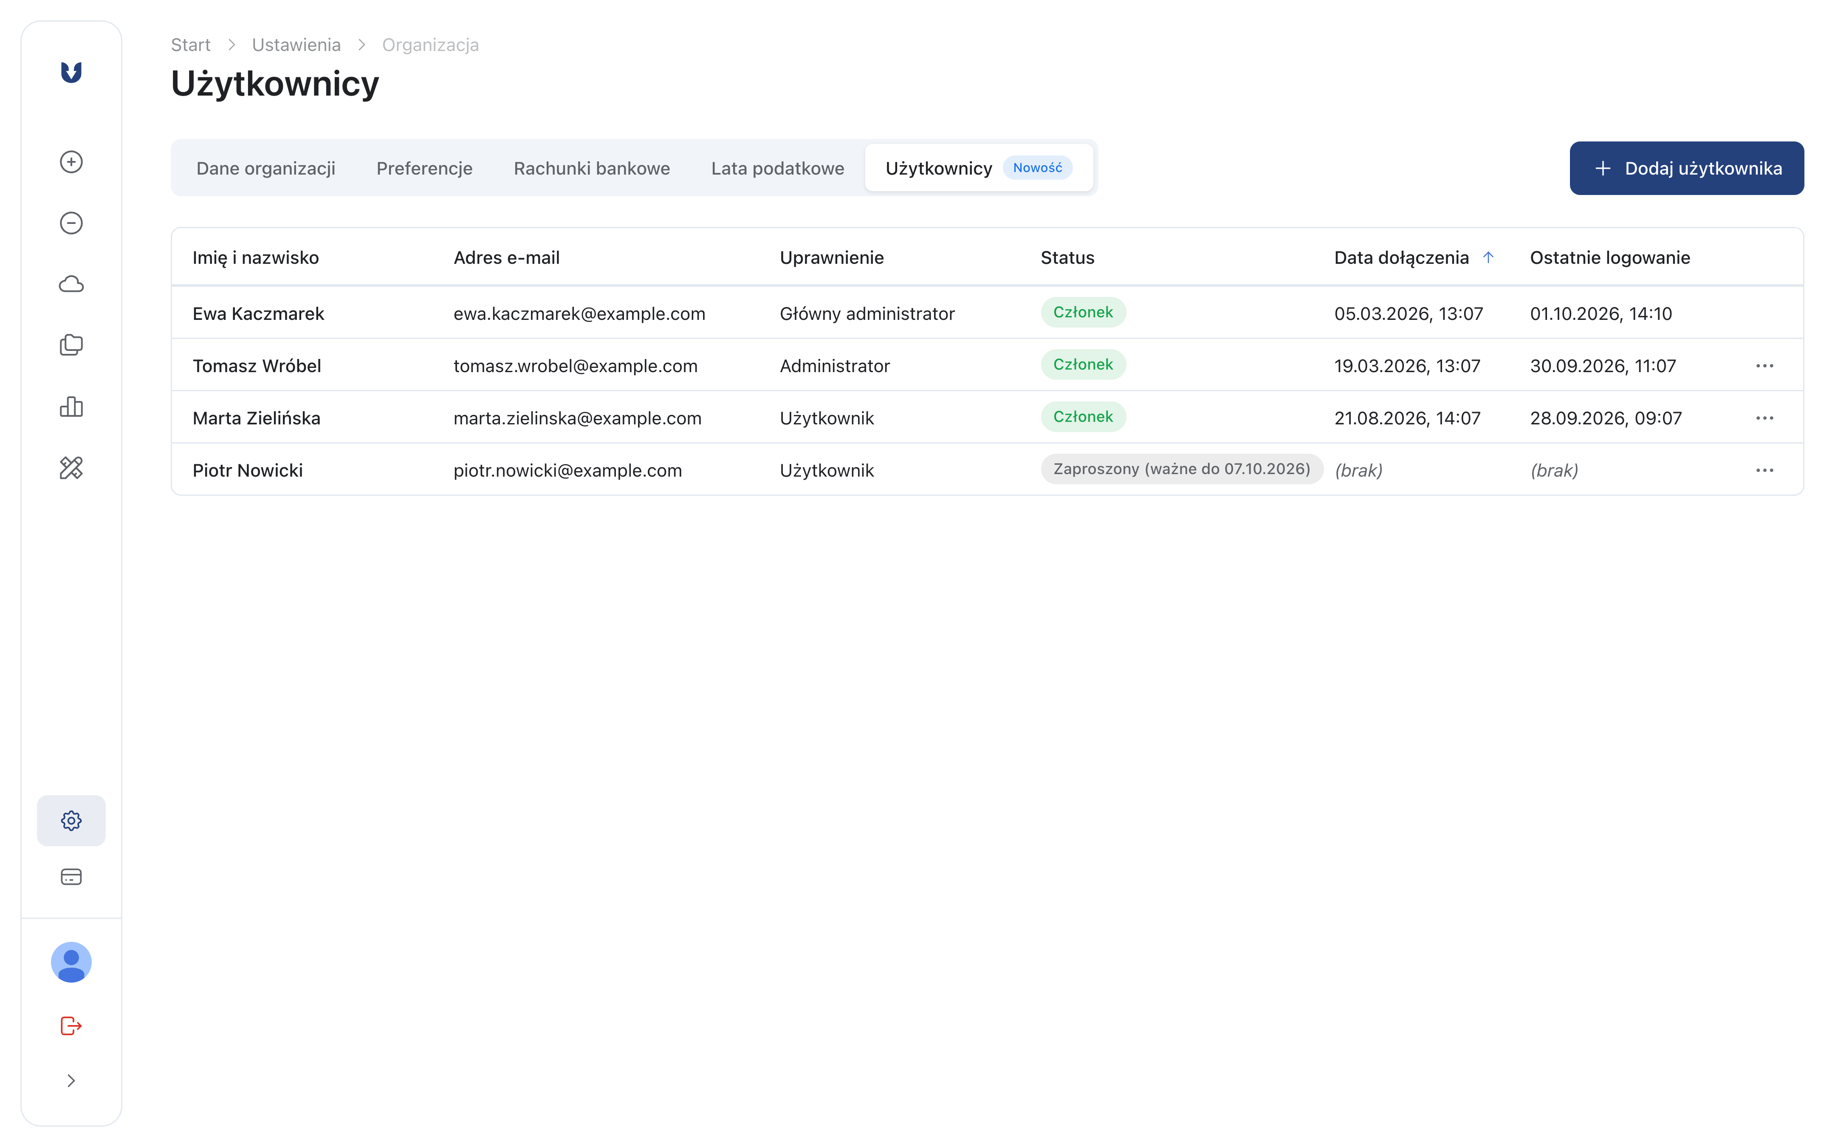The width and height of the screenshot is (1835, 1147).
Task: Open the ruler and pencil tools icon
Action: [71, 468]
